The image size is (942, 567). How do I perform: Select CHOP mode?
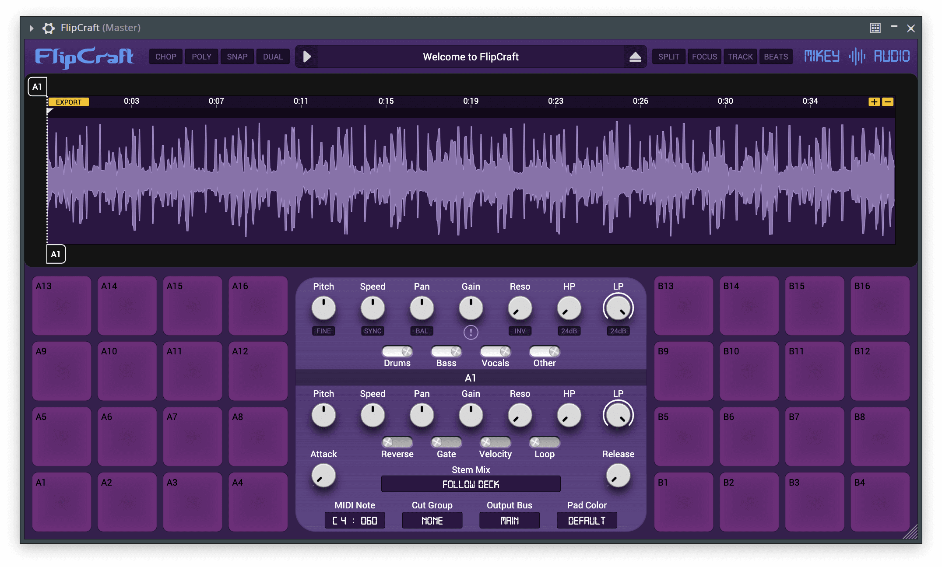(166, 57)
